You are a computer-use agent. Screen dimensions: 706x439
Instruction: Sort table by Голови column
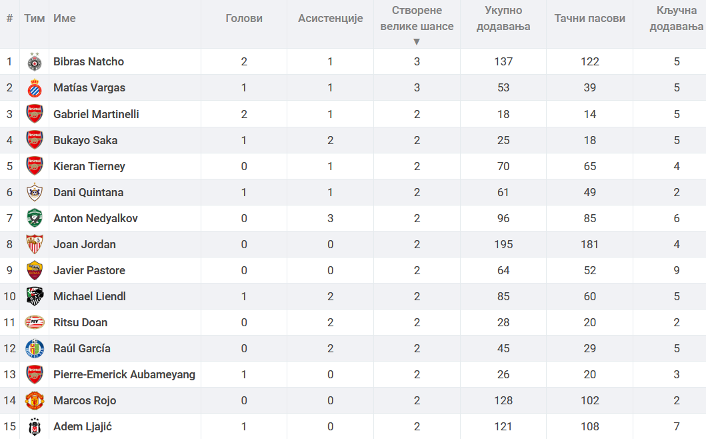point(244,19)
